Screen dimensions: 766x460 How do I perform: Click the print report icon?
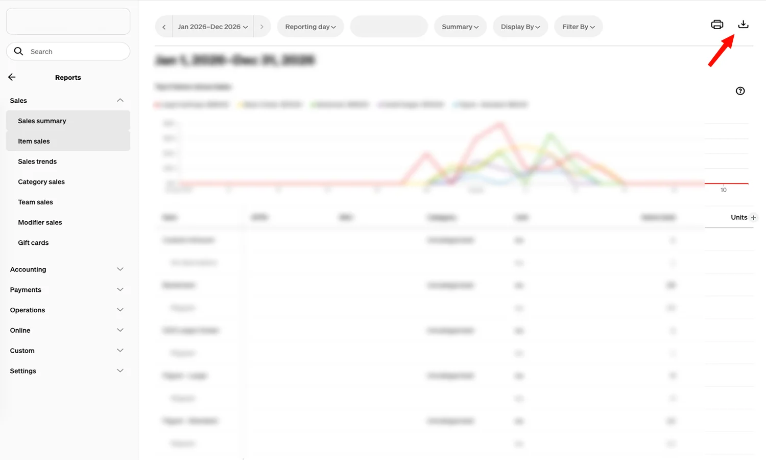(x=717, y=24)
